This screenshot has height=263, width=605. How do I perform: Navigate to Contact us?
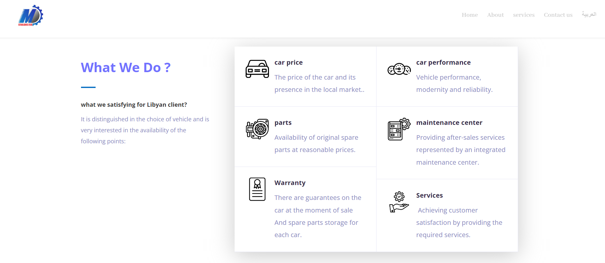point(558,15)
